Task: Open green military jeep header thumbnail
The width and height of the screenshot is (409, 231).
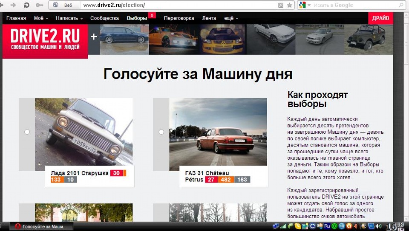Action: (369, 39)
